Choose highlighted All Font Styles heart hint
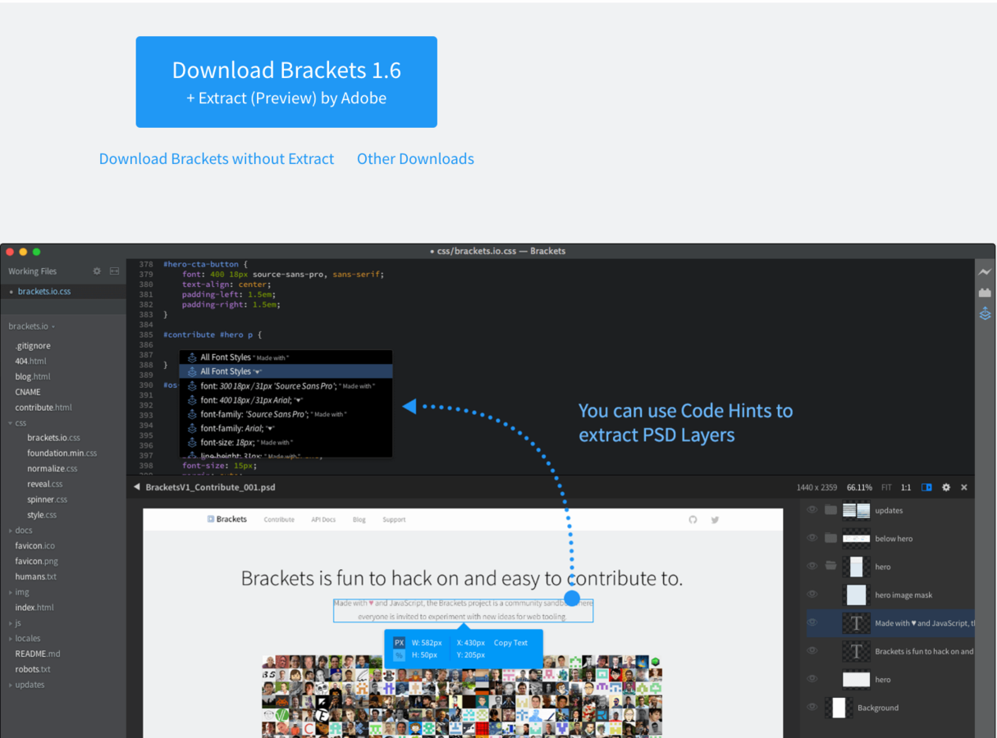The width and height of the screenshot is (997, 738). (286, 371)
